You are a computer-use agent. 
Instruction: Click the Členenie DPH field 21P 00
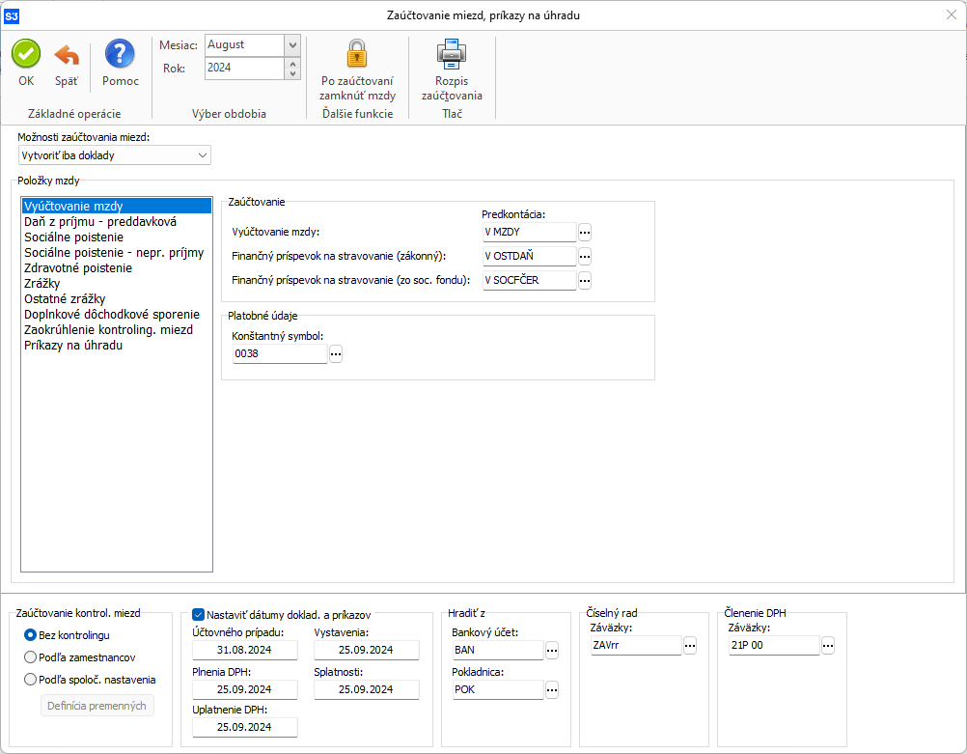774,646
